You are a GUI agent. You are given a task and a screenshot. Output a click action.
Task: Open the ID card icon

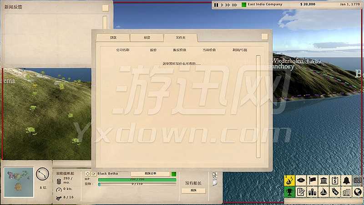358,180
